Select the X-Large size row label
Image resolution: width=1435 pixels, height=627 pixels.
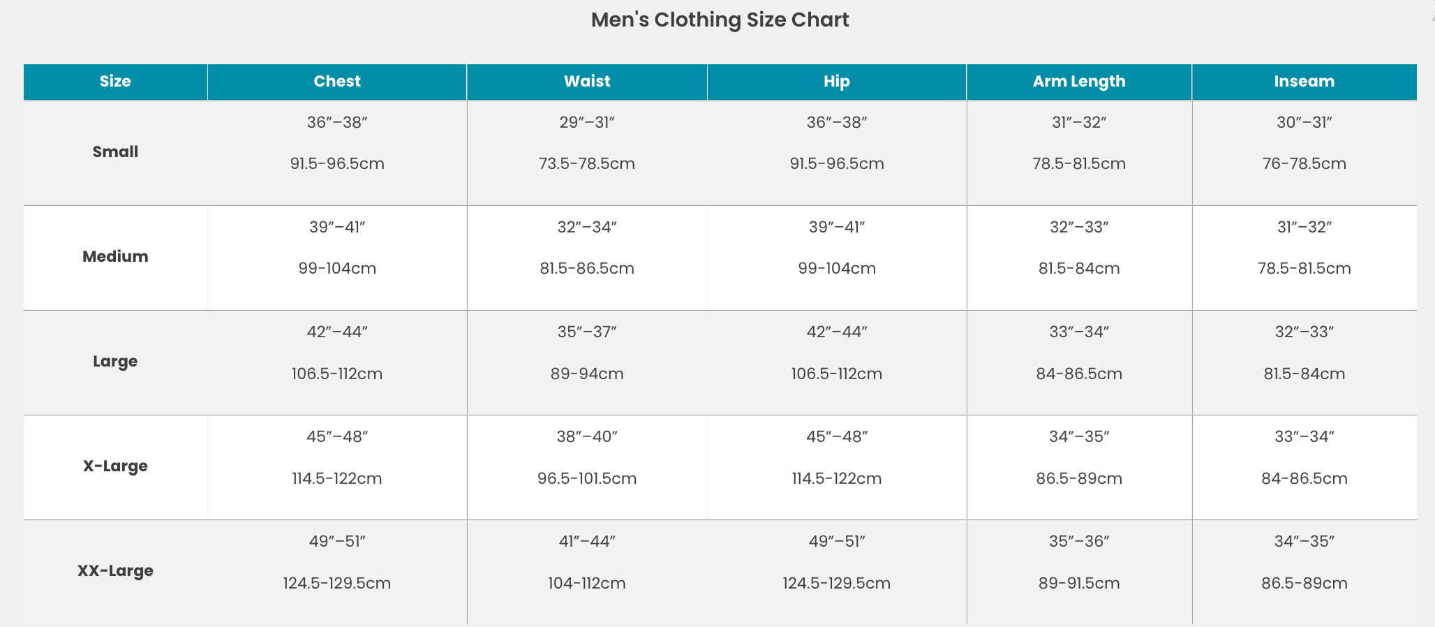point(115,466)
